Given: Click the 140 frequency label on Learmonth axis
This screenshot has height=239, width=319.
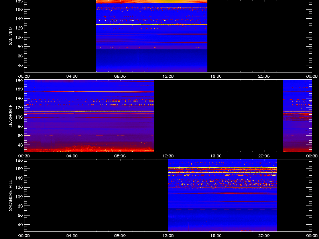Looking at the screenshot, I should coord(19,98).
